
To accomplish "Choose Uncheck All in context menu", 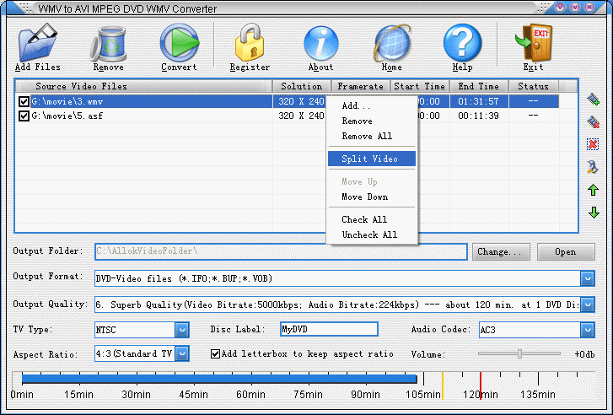I will 368,234.
